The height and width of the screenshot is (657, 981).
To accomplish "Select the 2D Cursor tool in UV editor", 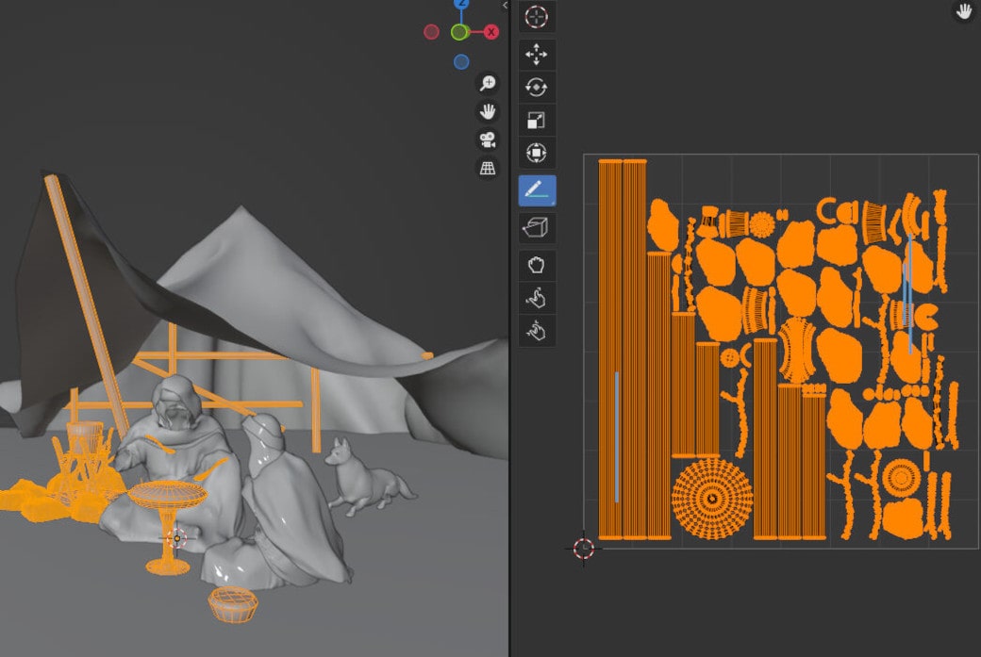I will (538, 16).
